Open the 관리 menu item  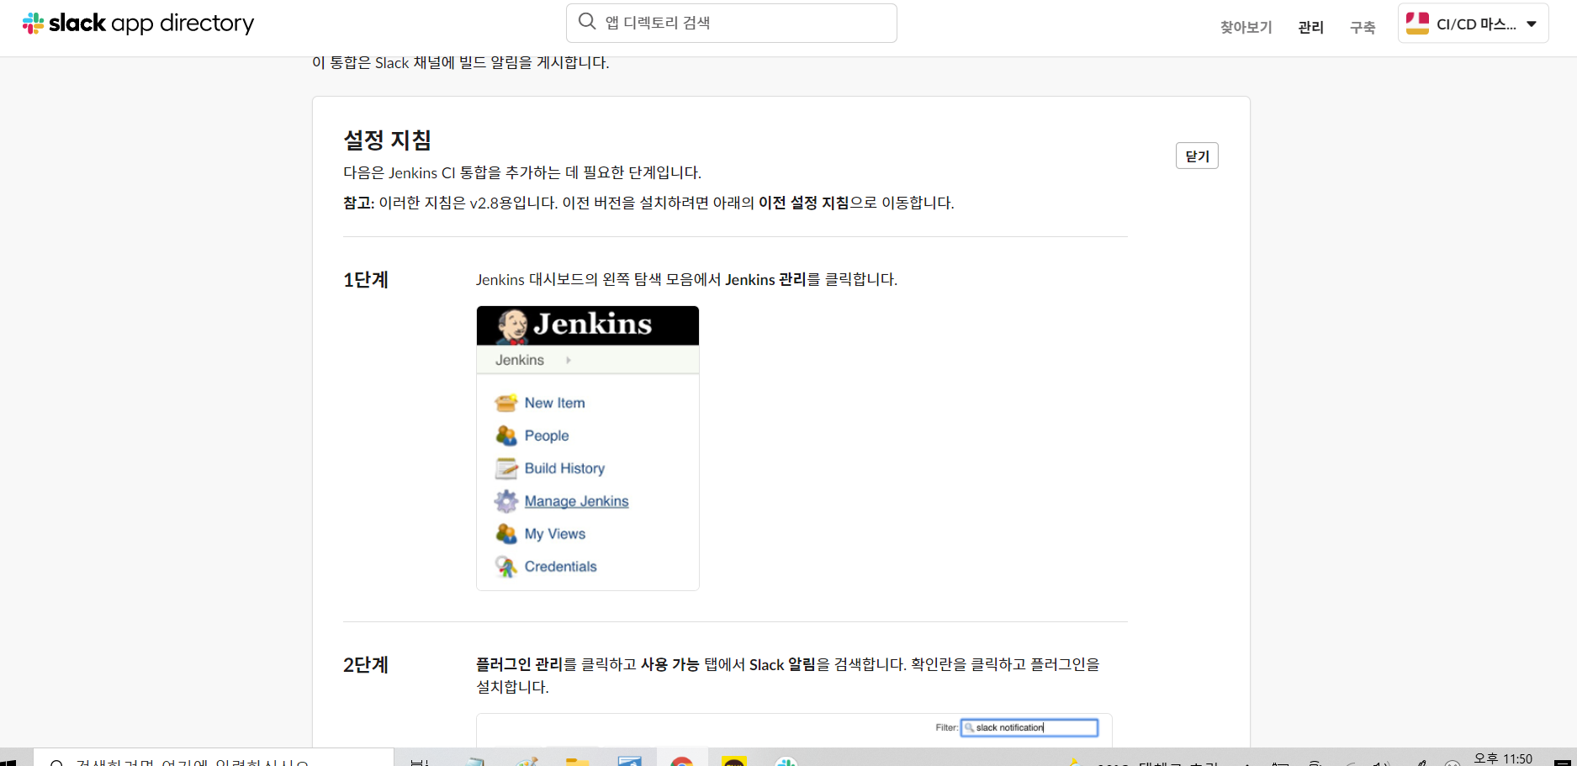click(1310, 27)
